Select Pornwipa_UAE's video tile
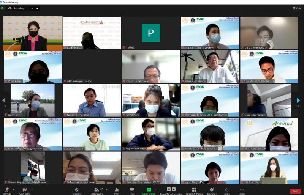 (x=92, y=134)
